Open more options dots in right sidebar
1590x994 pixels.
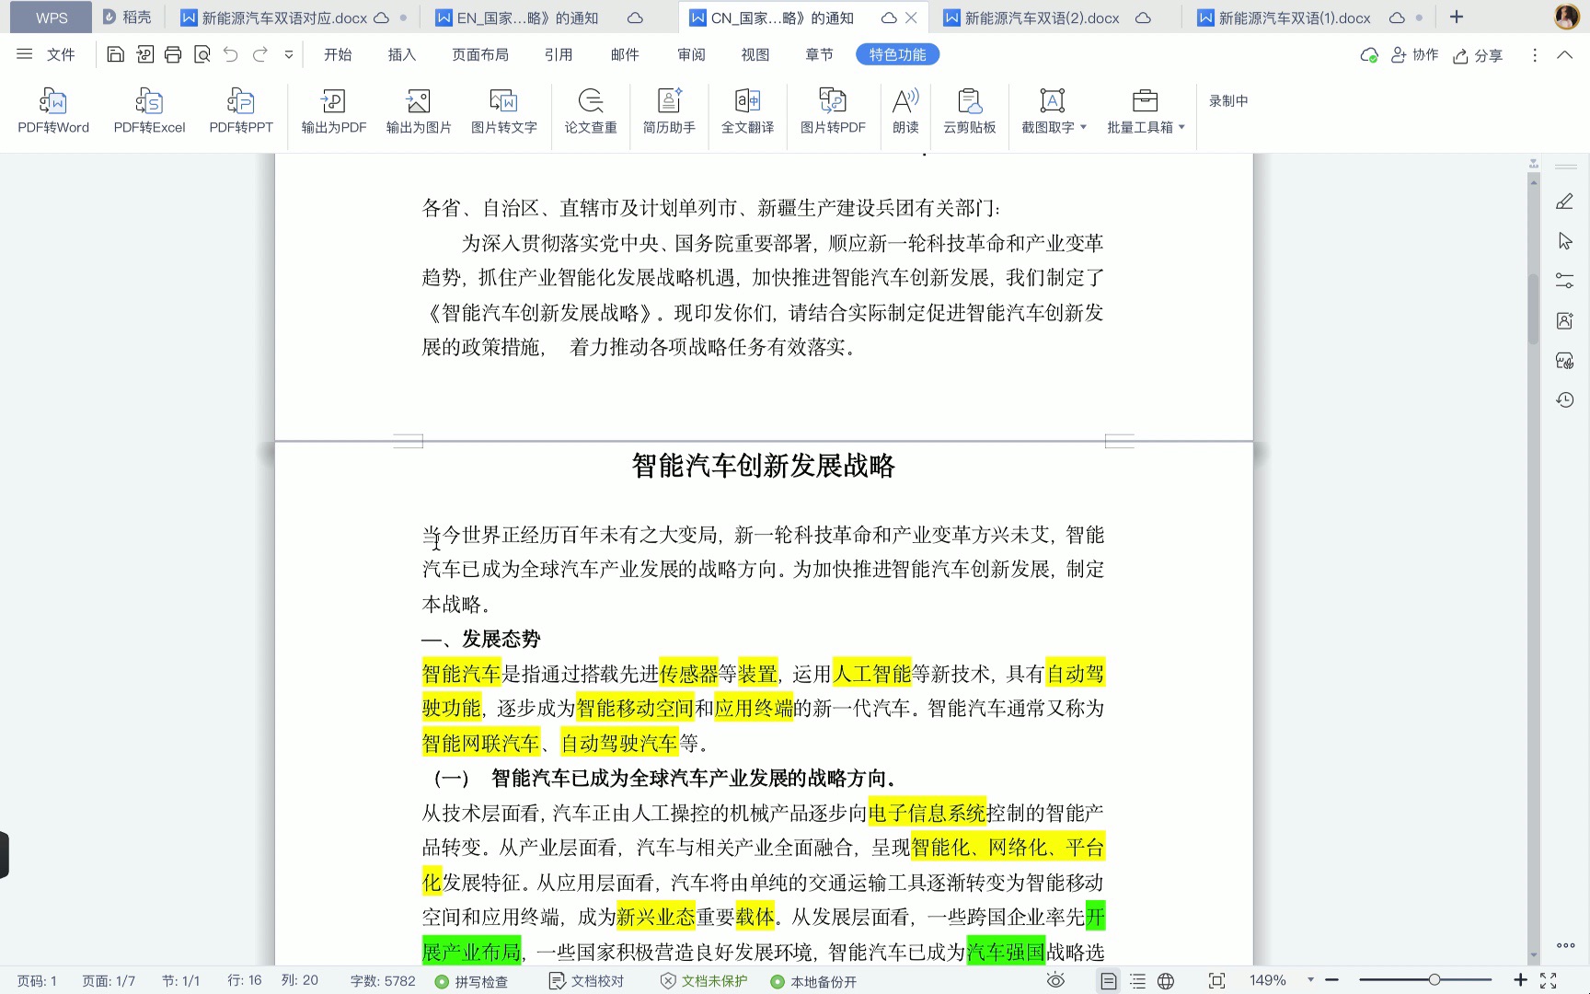click(1565, 945)
